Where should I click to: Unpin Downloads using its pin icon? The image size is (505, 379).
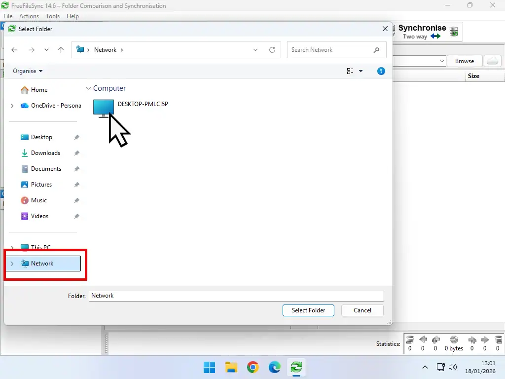(76, 153)
